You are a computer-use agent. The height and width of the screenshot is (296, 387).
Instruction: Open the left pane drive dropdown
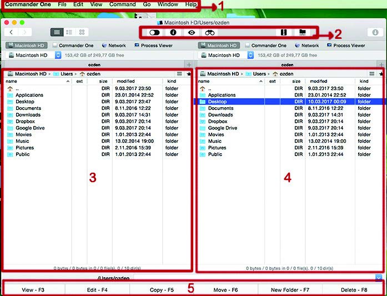(58, 56)
